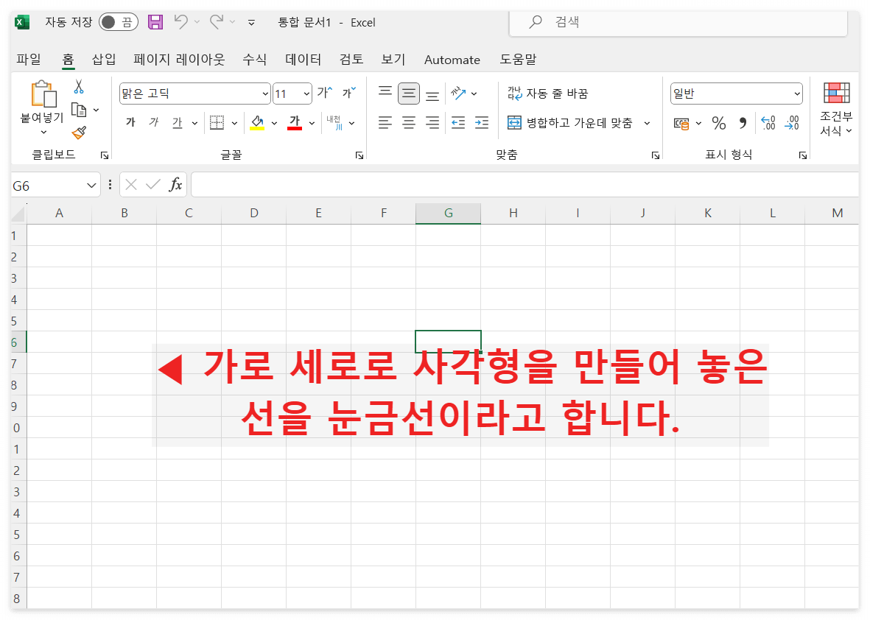Click the formula bar input
Image resolution: width=870 pixels, height=620 pixels.
point(525,185)
